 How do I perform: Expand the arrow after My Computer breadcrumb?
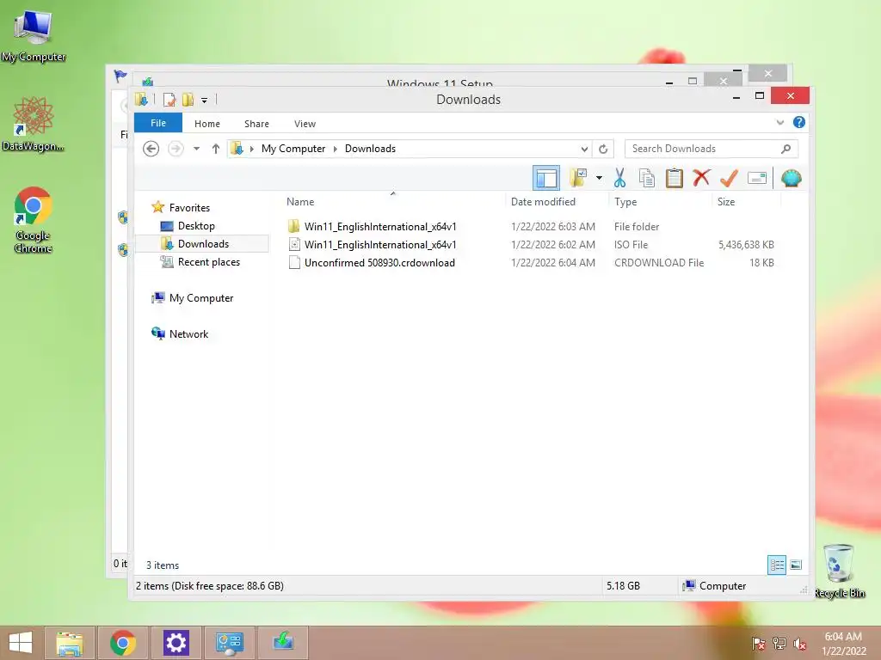click(x=336, y=149)
